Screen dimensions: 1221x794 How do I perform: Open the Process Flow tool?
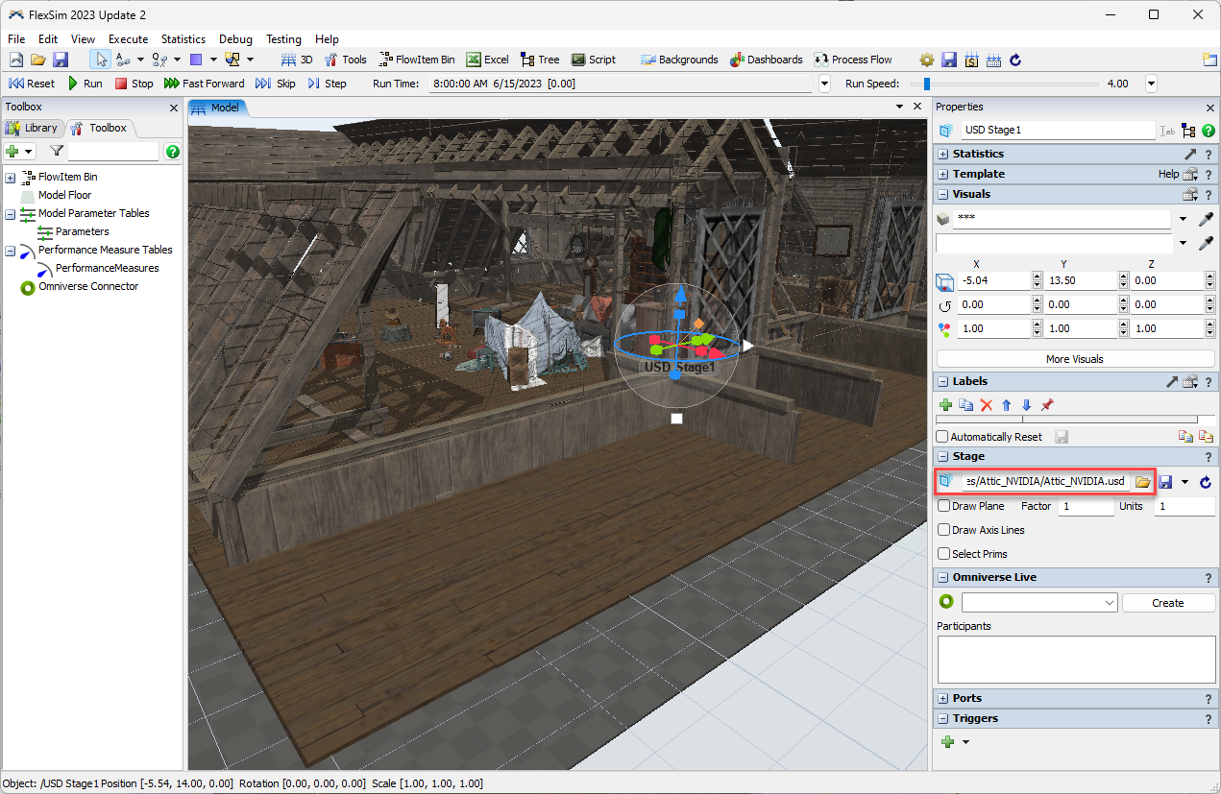pos(853,60)
